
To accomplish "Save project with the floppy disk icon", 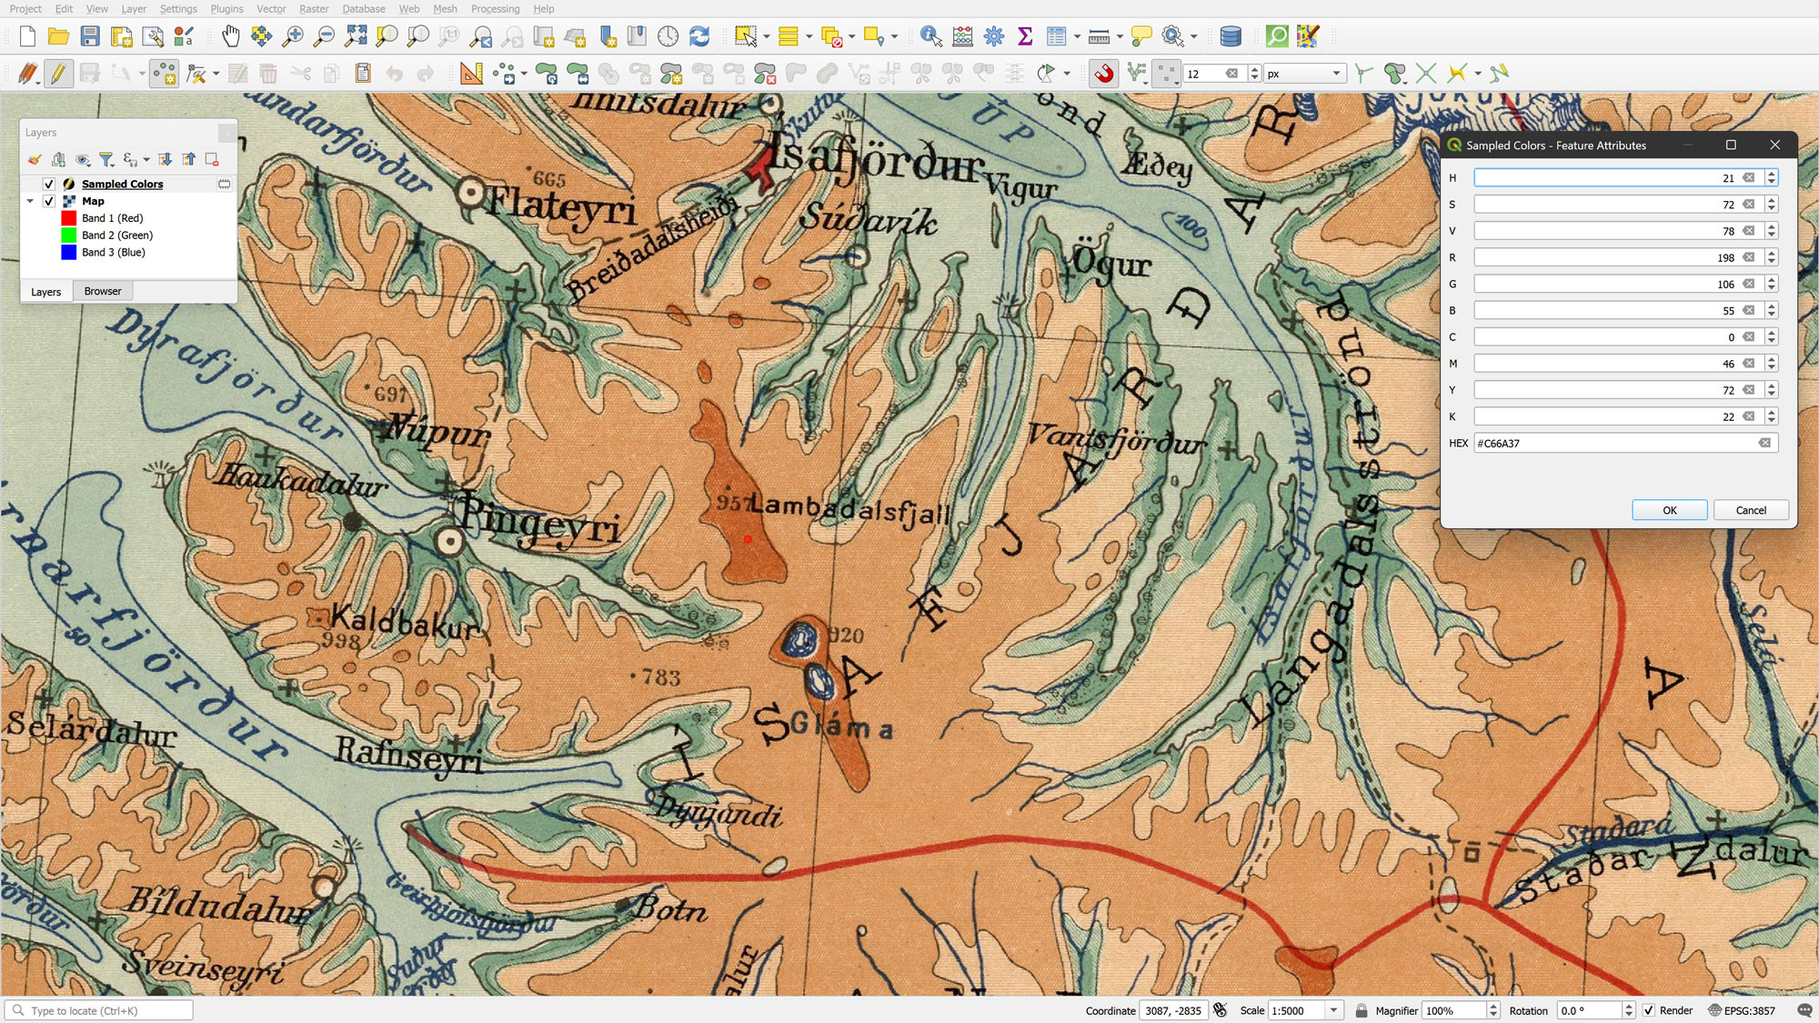I will pyautogui.click(x=89, y=36).
